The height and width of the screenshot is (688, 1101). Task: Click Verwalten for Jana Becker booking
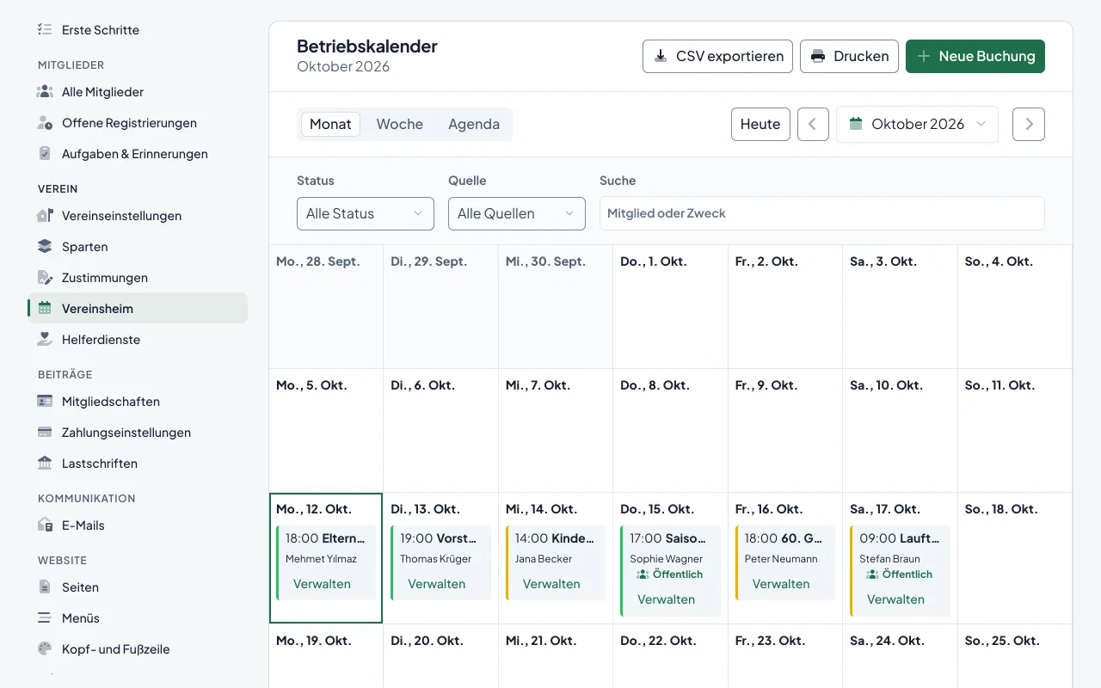pos(551,584)
